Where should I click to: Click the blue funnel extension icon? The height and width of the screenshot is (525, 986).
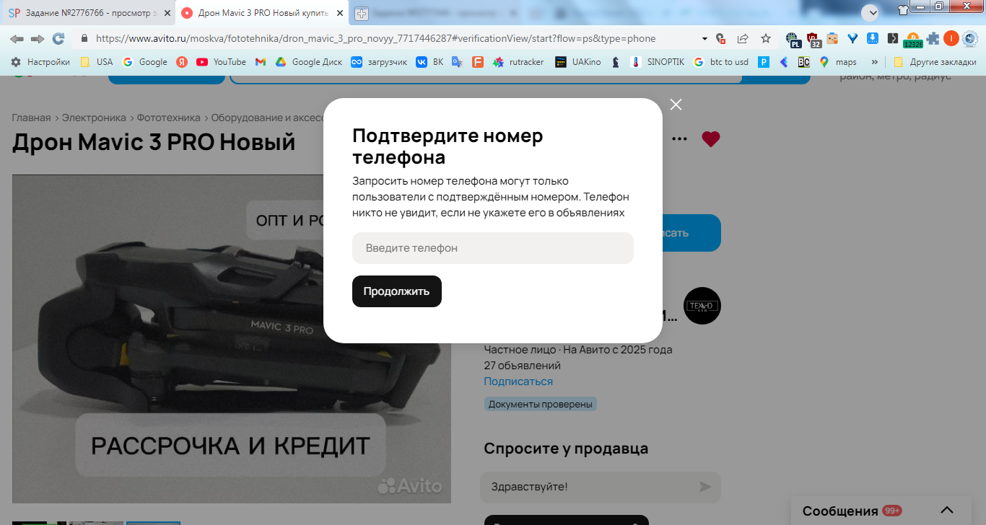852,38
